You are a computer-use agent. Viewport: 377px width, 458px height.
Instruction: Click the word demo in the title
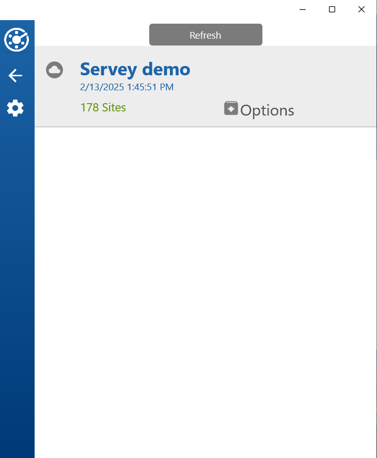point(166,69)
